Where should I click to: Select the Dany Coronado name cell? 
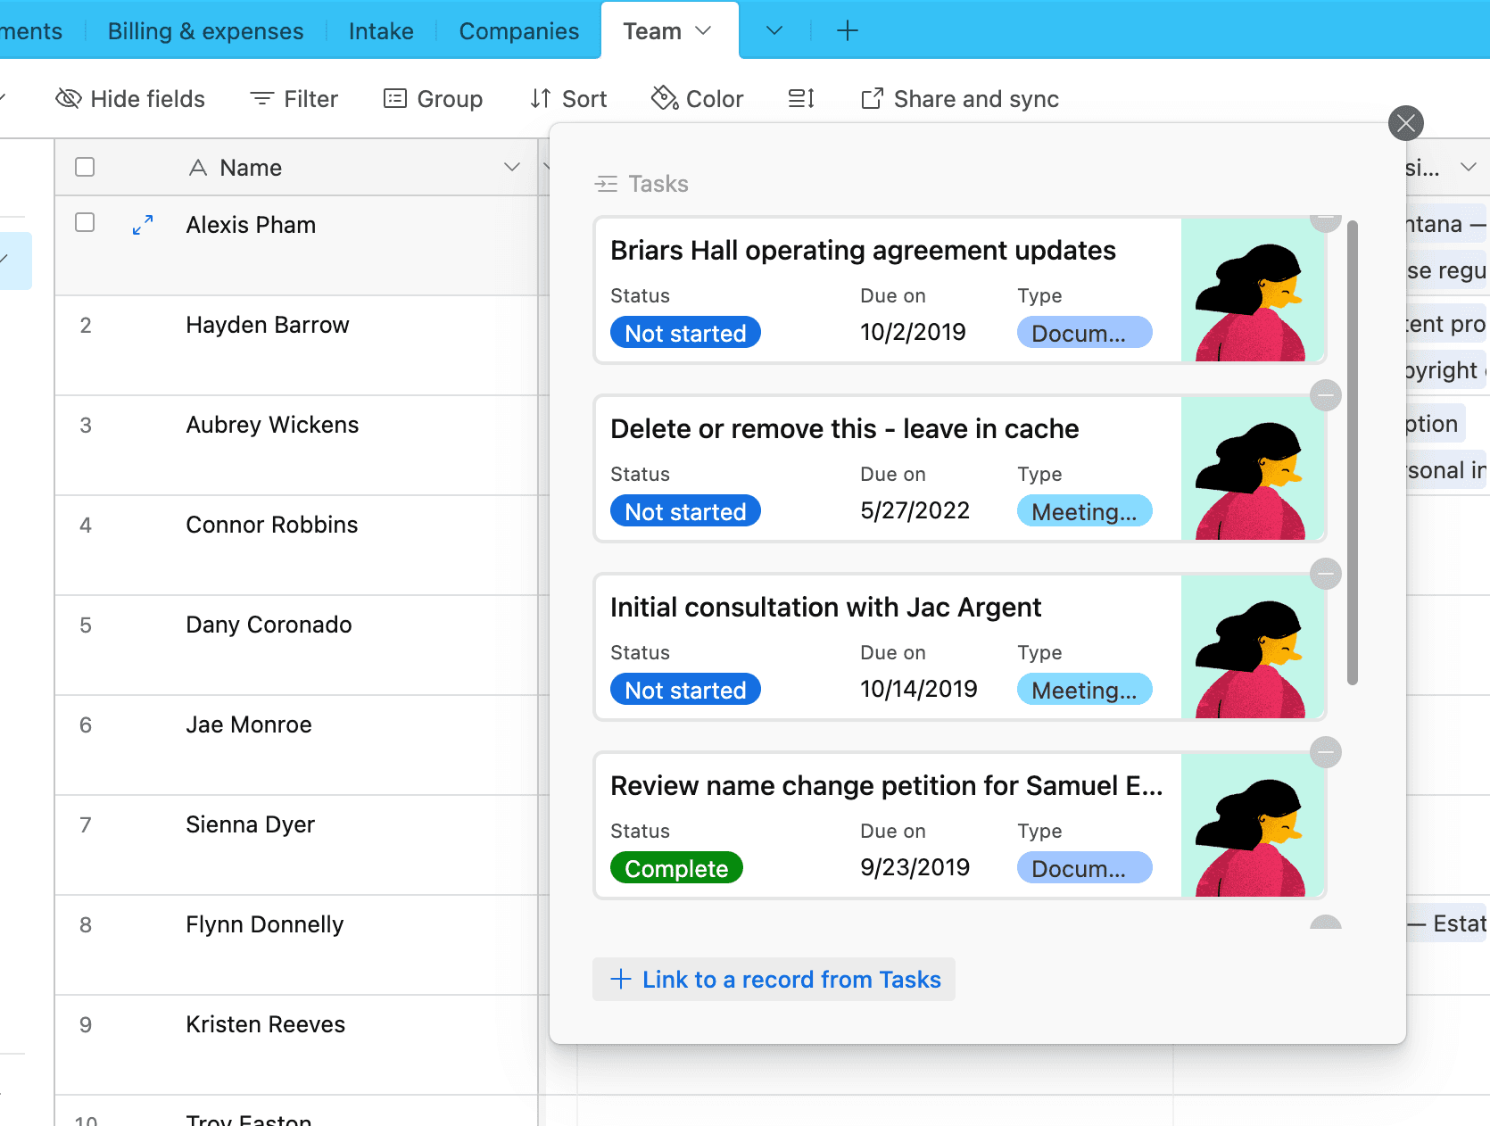pyautogui.click(x=296, y=645)
